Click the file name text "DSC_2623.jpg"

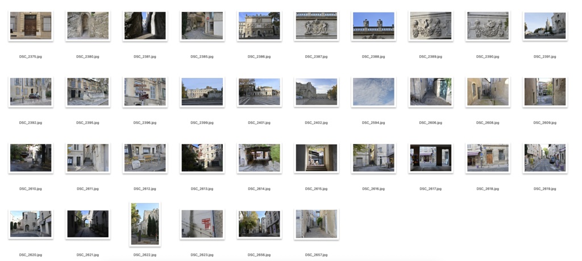tap(202, 255)
